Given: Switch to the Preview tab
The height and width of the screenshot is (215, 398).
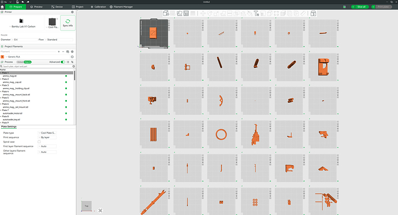Looking at the screenshot, I should [36, 7].
